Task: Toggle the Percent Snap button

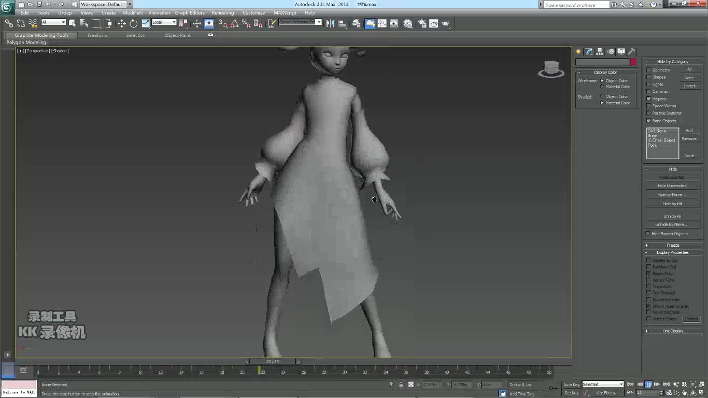Action: coord(247,23)
